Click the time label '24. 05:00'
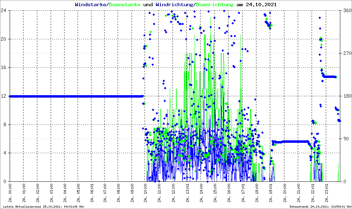 79,193
